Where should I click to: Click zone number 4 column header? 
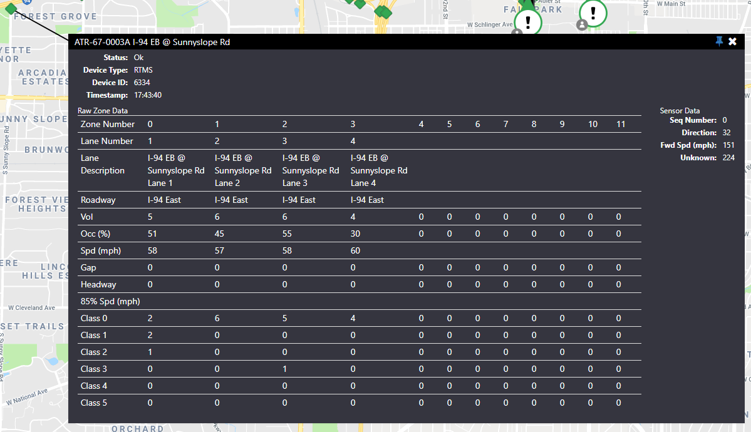[421, 124]
